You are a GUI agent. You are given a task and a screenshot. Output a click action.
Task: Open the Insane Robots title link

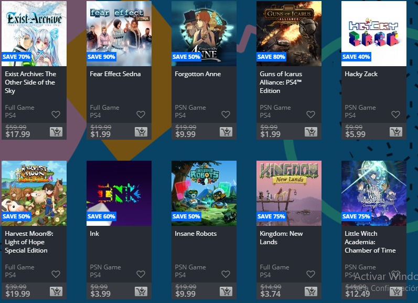[x=196, y=234]
